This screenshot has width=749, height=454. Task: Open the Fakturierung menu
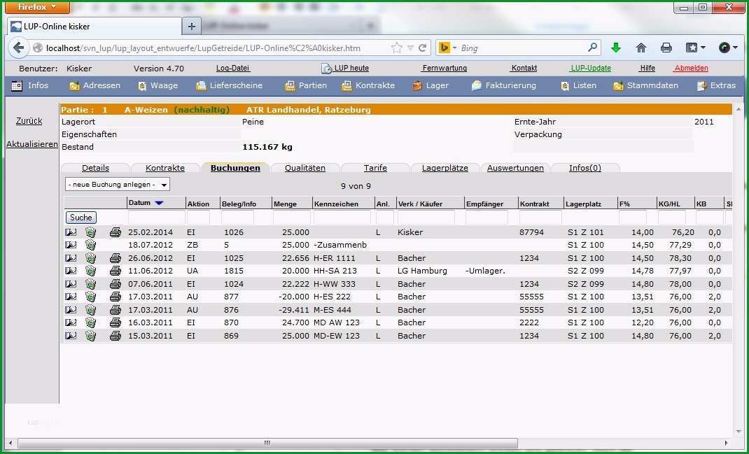pos(504,85)
